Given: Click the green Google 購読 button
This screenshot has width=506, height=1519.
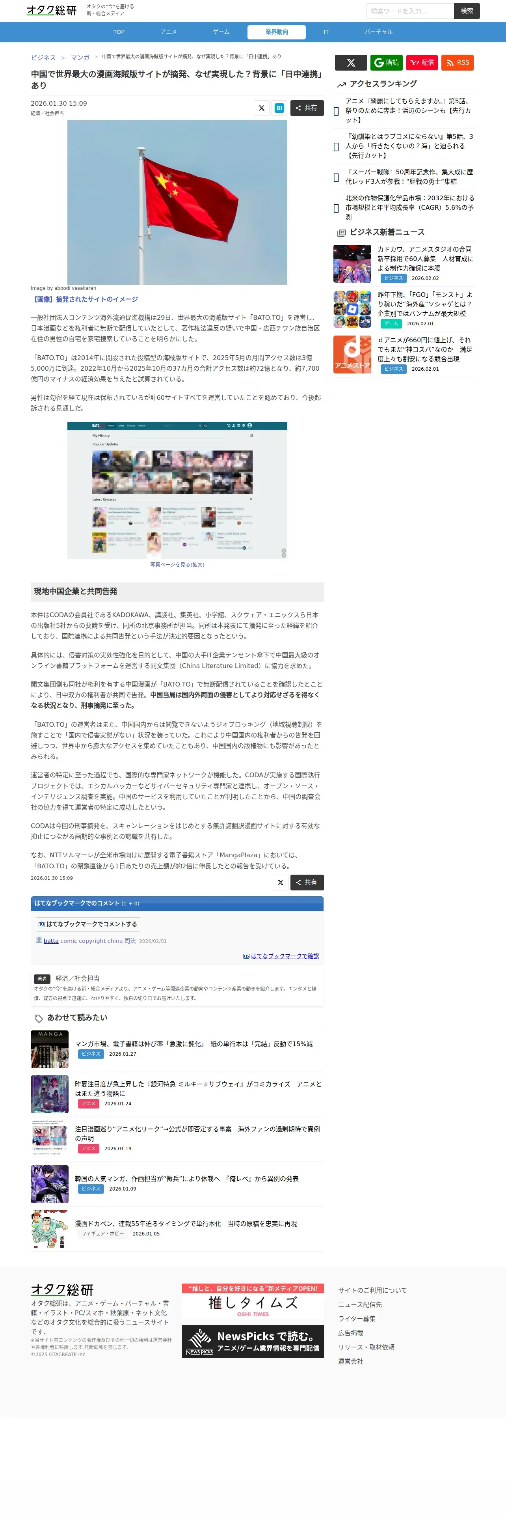Looking at the screenshot, I should click(387, 63).
